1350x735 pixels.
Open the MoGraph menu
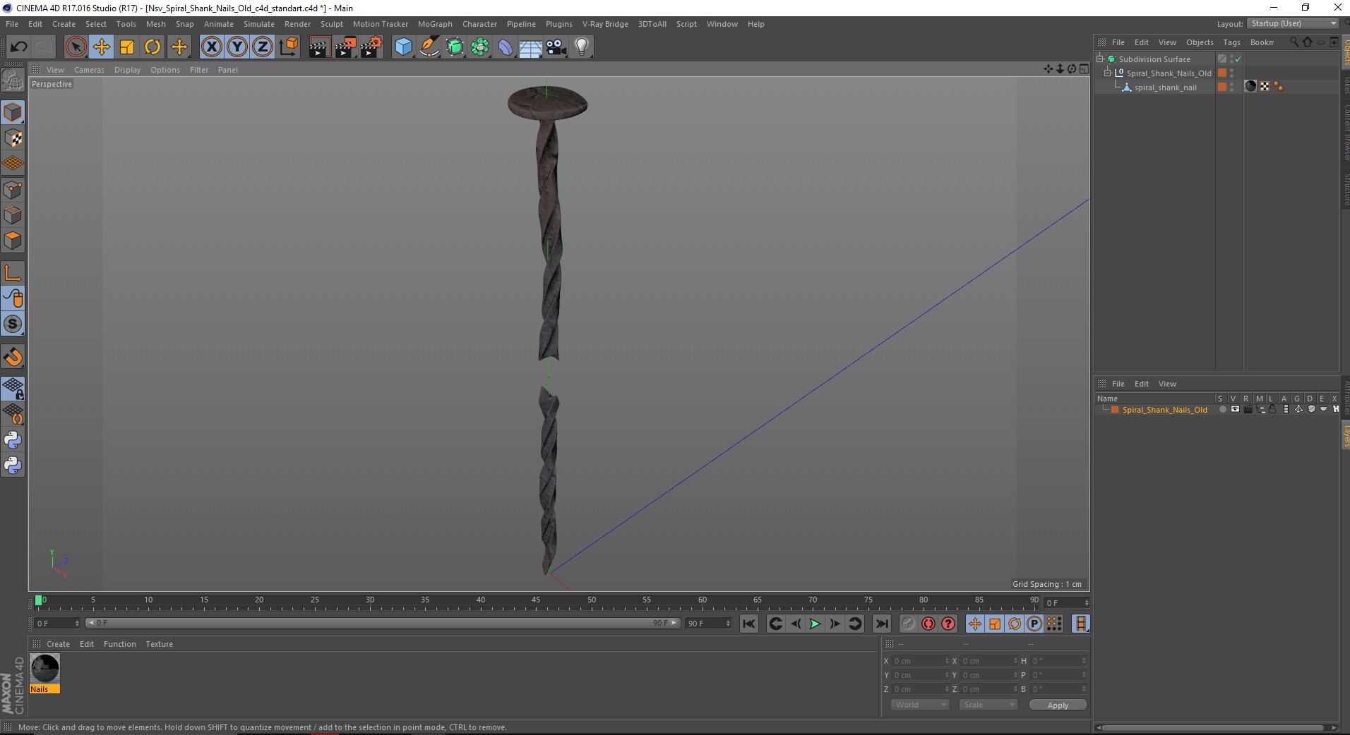click(x=435, y=24)
